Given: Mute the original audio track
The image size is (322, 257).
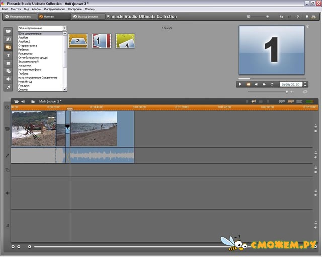Looking at the screenshot, I should (316, 157).
